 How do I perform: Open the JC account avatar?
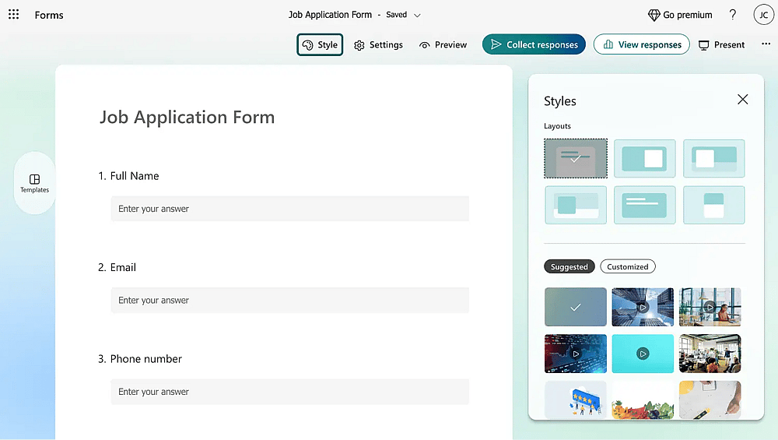coord(764,15)
